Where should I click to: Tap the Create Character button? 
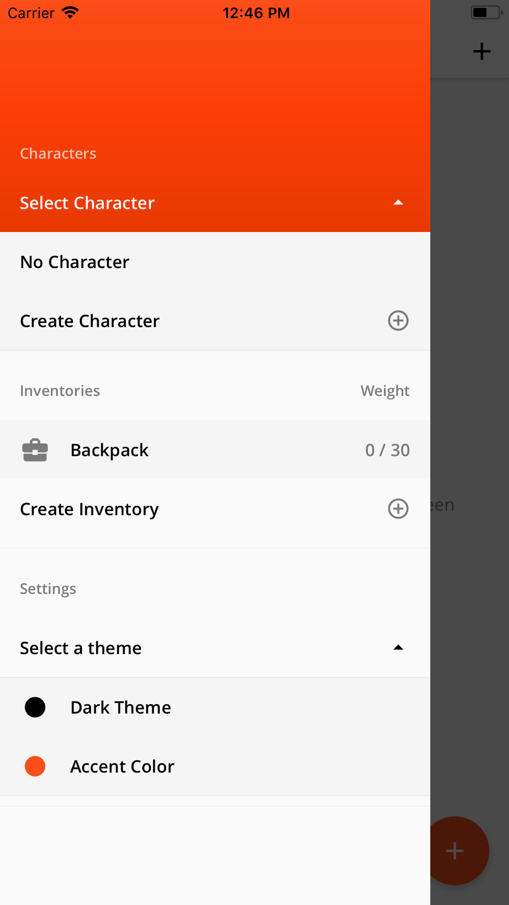coord(215,321)
